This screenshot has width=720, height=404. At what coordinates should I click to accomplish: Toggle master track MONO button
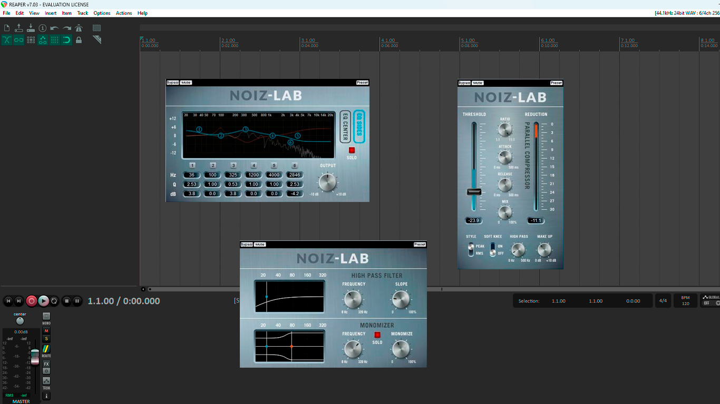(46, 316)
